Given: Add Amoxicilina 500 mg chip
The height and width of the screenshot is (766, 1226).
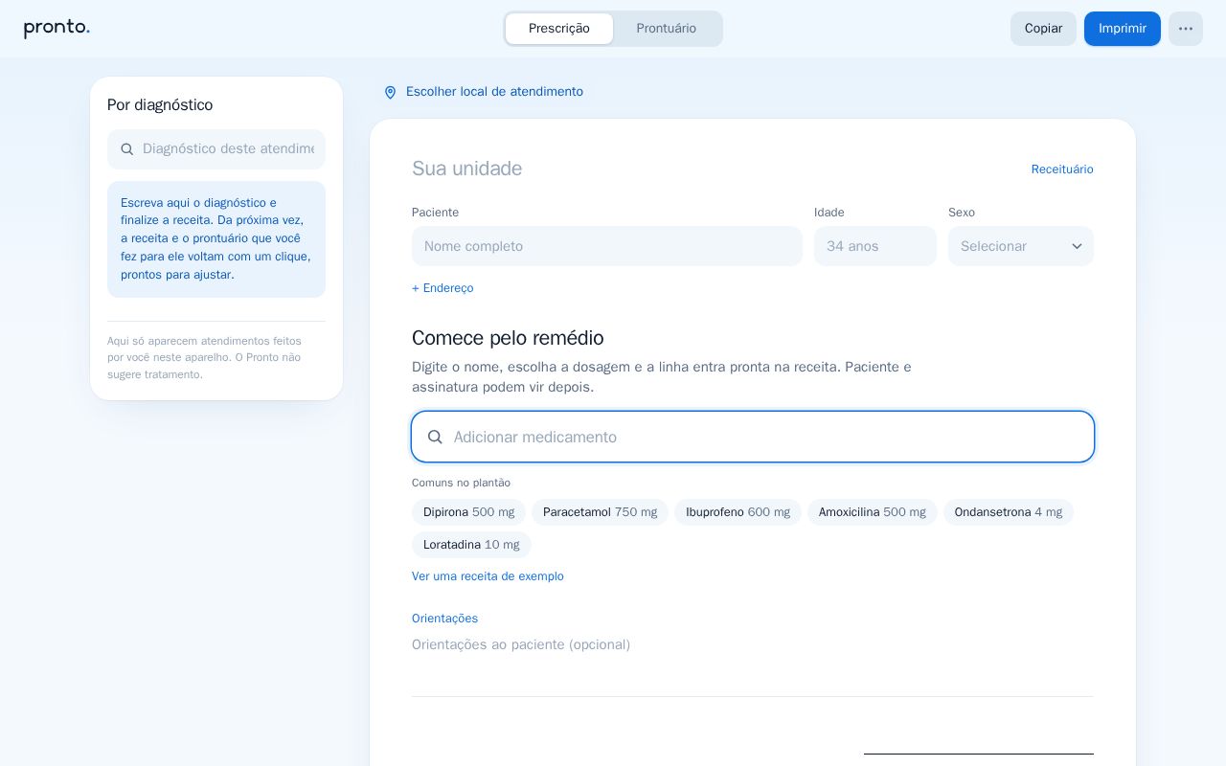Looking at the screenshot, I should pyautogui.click(x=872, y=512).
